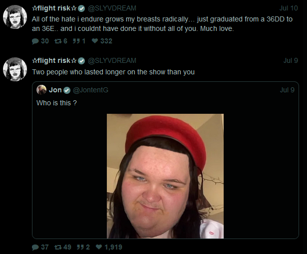Screen dimensions: 307x254
Task: Click the flight risk display name on the second tweet
Action: 54,61
